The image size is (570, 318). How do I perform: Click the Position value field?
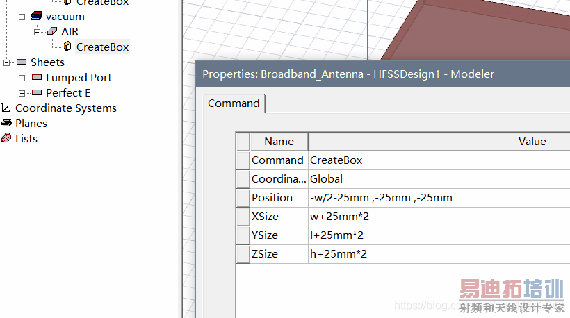point(439,198)
